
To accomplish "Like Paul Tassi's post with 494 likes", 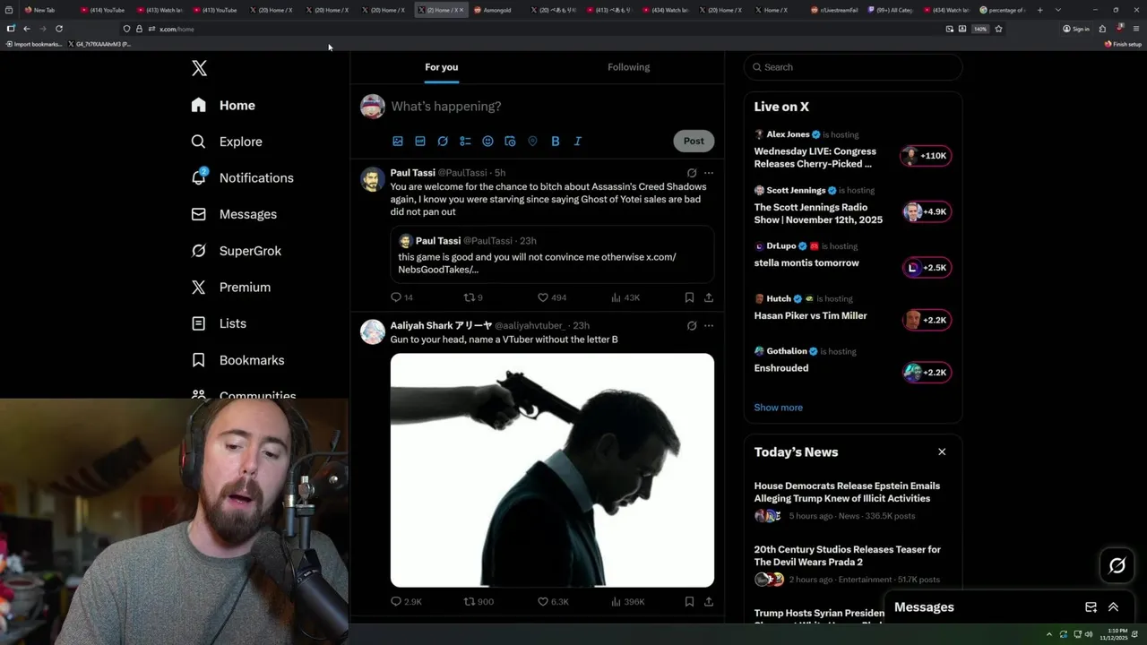I will (x=552, y=297).
